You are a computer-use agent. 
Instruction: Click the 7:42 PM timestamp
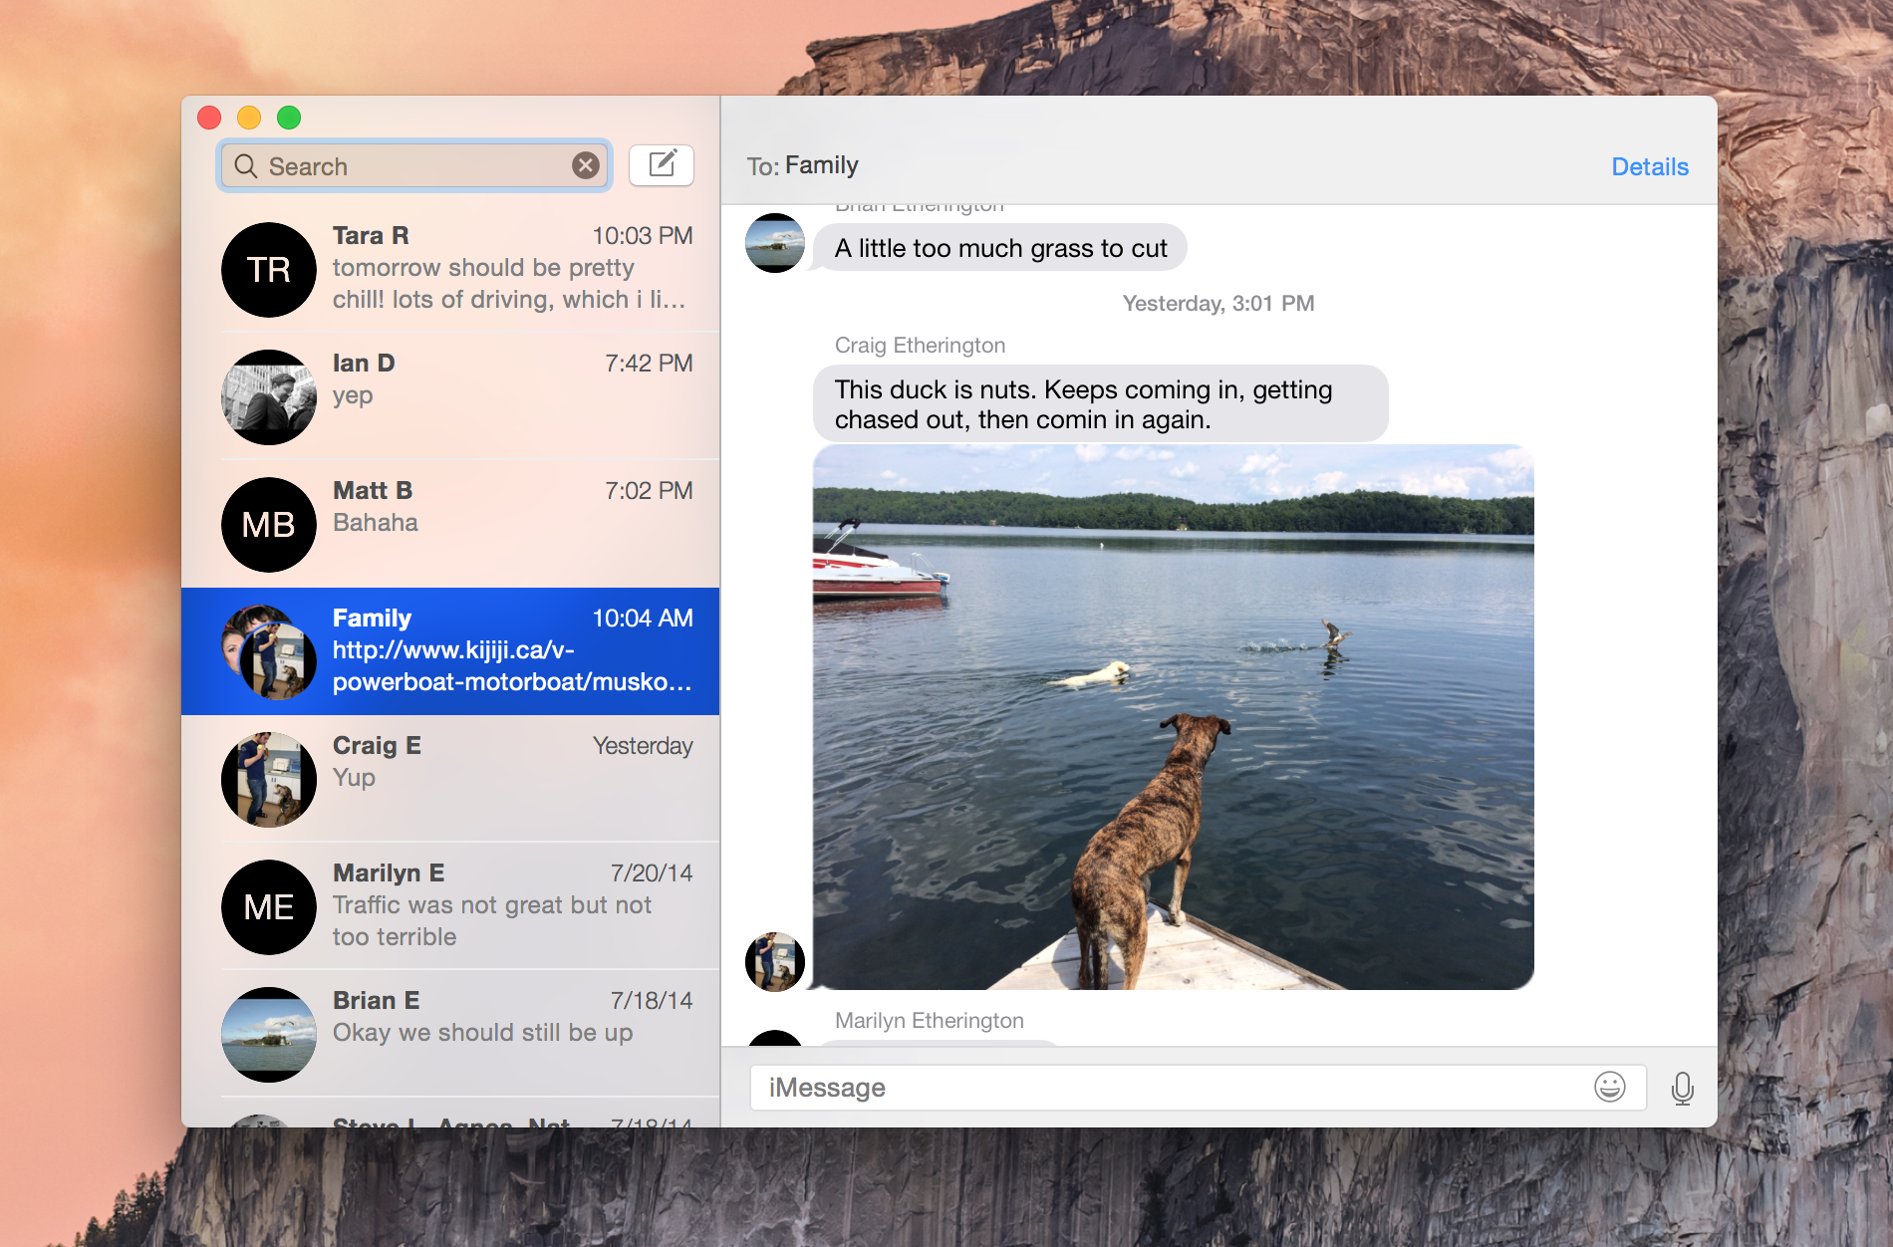coord(649,363)
